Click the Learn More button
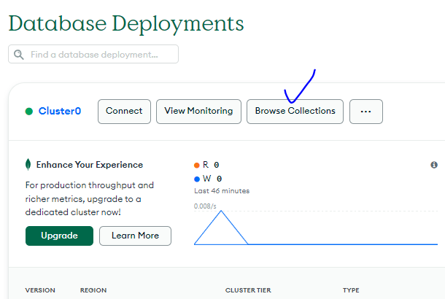 pos(135,236)
